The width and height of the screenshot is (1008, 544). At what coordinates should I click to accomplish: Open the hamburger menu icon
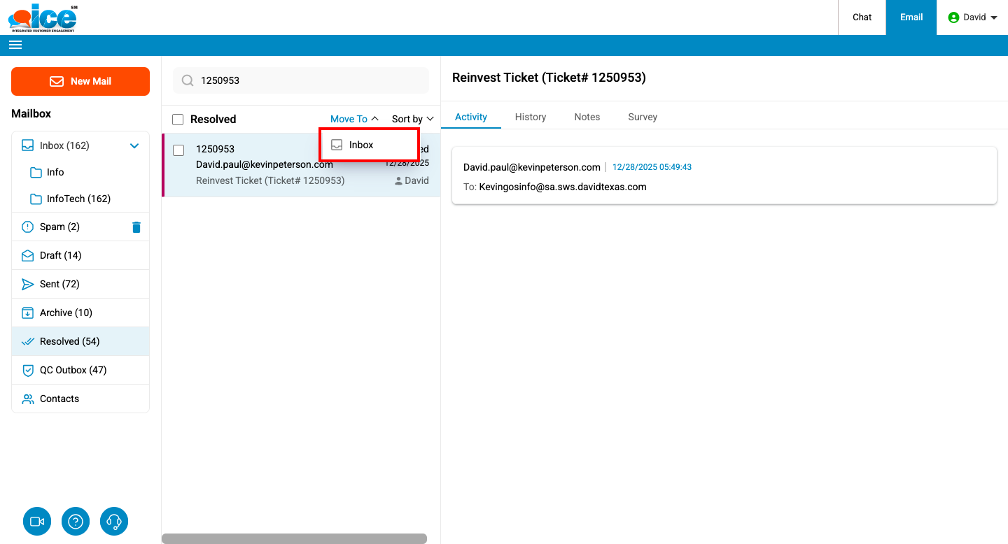click(15, 45)
